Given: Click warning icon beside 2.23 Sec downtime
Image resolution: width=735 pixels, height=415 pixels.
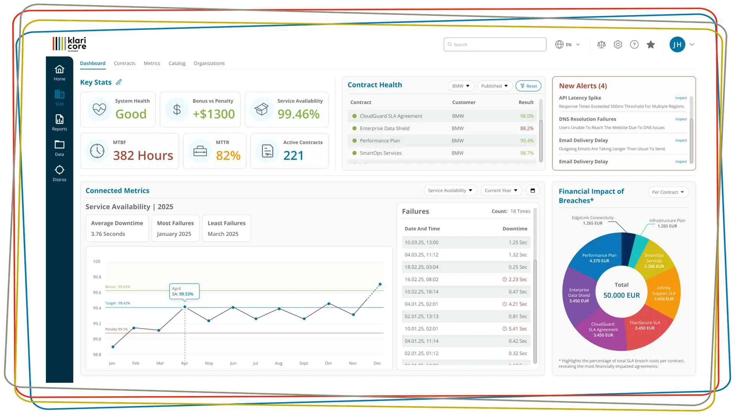Looking at the screenshot, I should pyautogui.click(x=505, y=279).
